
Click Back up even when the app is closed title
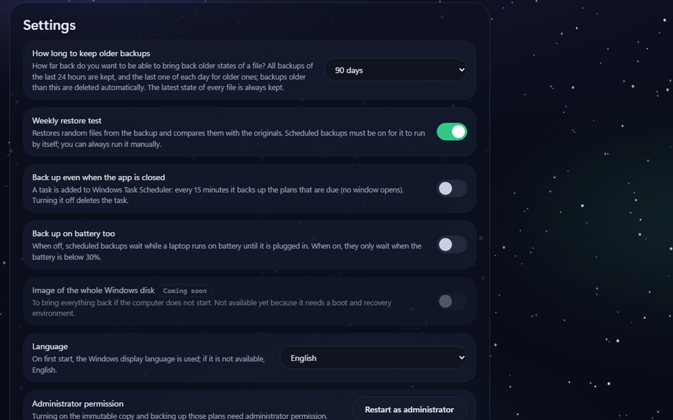point(98,177)
